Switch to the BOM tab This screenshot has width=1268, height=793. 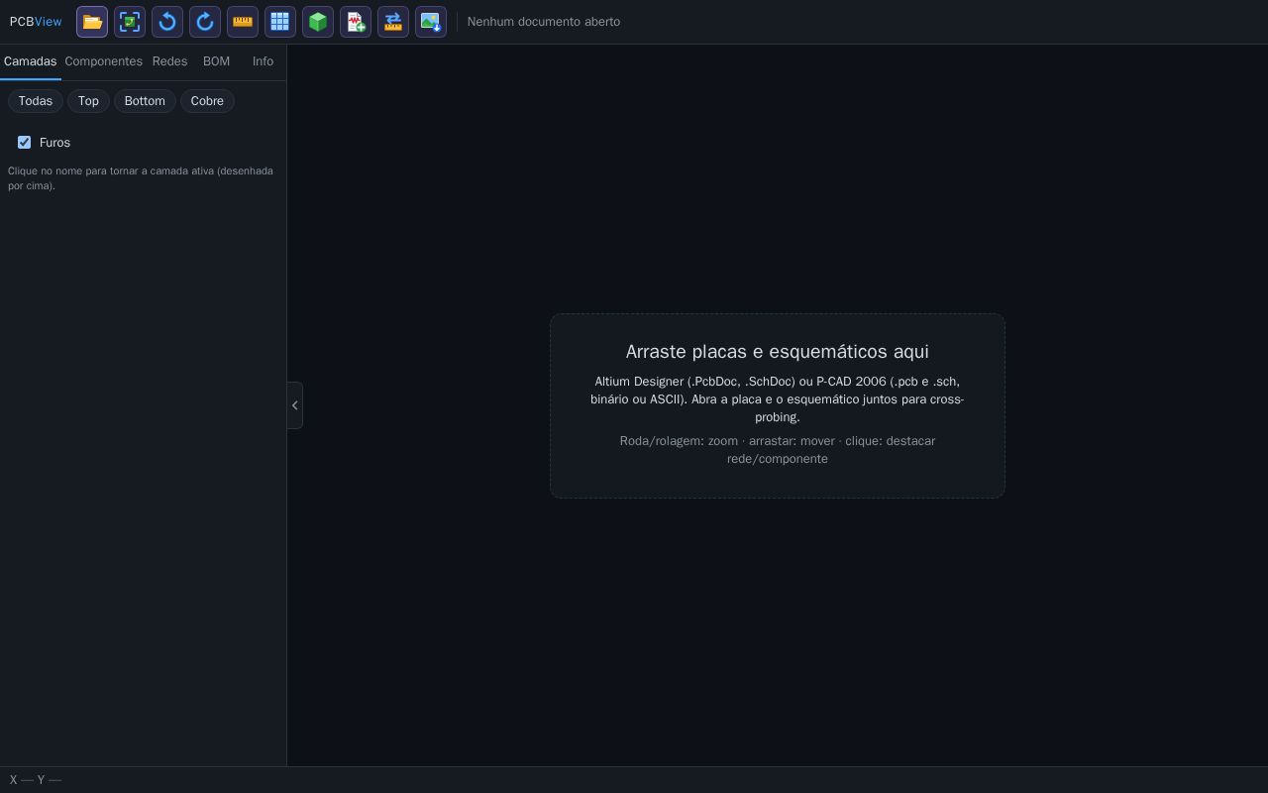coord(216,61)
